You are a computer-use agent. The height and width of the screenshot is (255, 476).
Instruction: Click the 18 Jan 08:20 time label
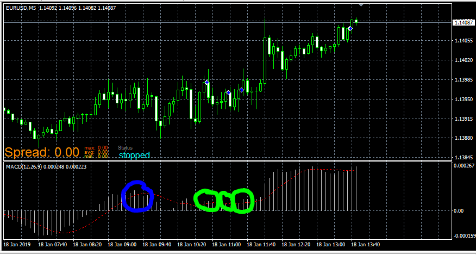[86, 244]
